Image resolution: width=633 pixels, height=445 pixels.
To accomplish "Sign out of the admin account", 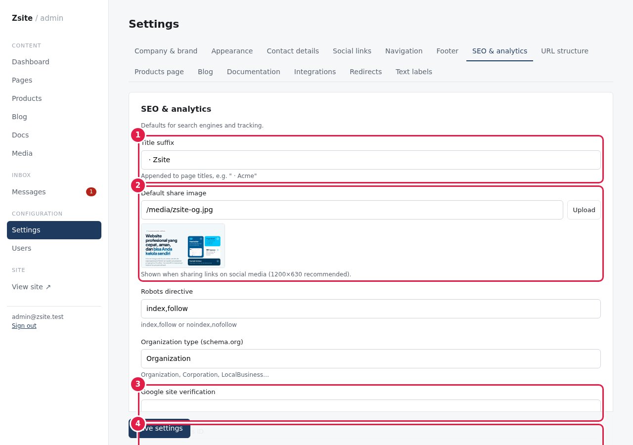I will [x=24, y=326].
